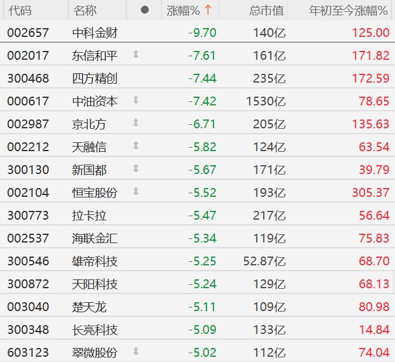This screenshot has height=362, width=395.
Task: Click stock code 000617
Action: pos(28,101)
